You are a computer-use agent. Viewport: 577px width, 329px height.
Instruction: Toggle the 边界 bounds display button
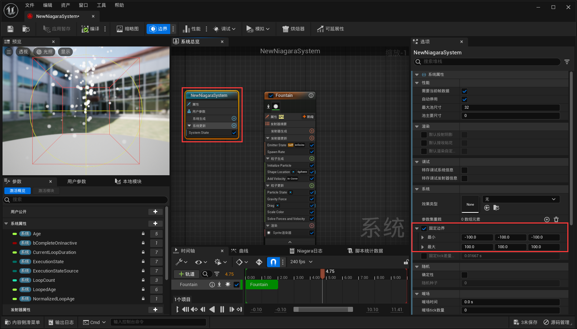coord(158,29)
